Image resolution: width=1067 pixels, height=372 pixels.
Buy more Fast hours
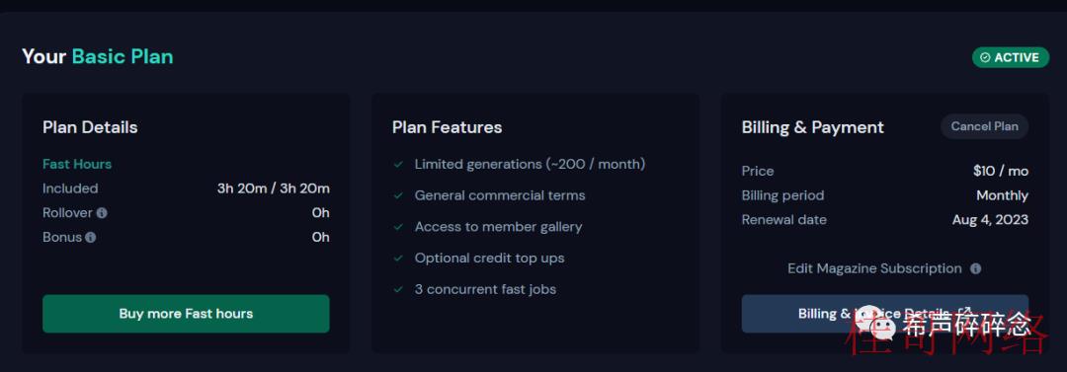coord(186,314)
